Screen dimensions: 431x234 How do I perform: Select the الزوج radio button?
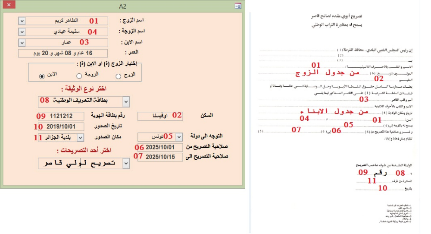(x=118, y=76)
